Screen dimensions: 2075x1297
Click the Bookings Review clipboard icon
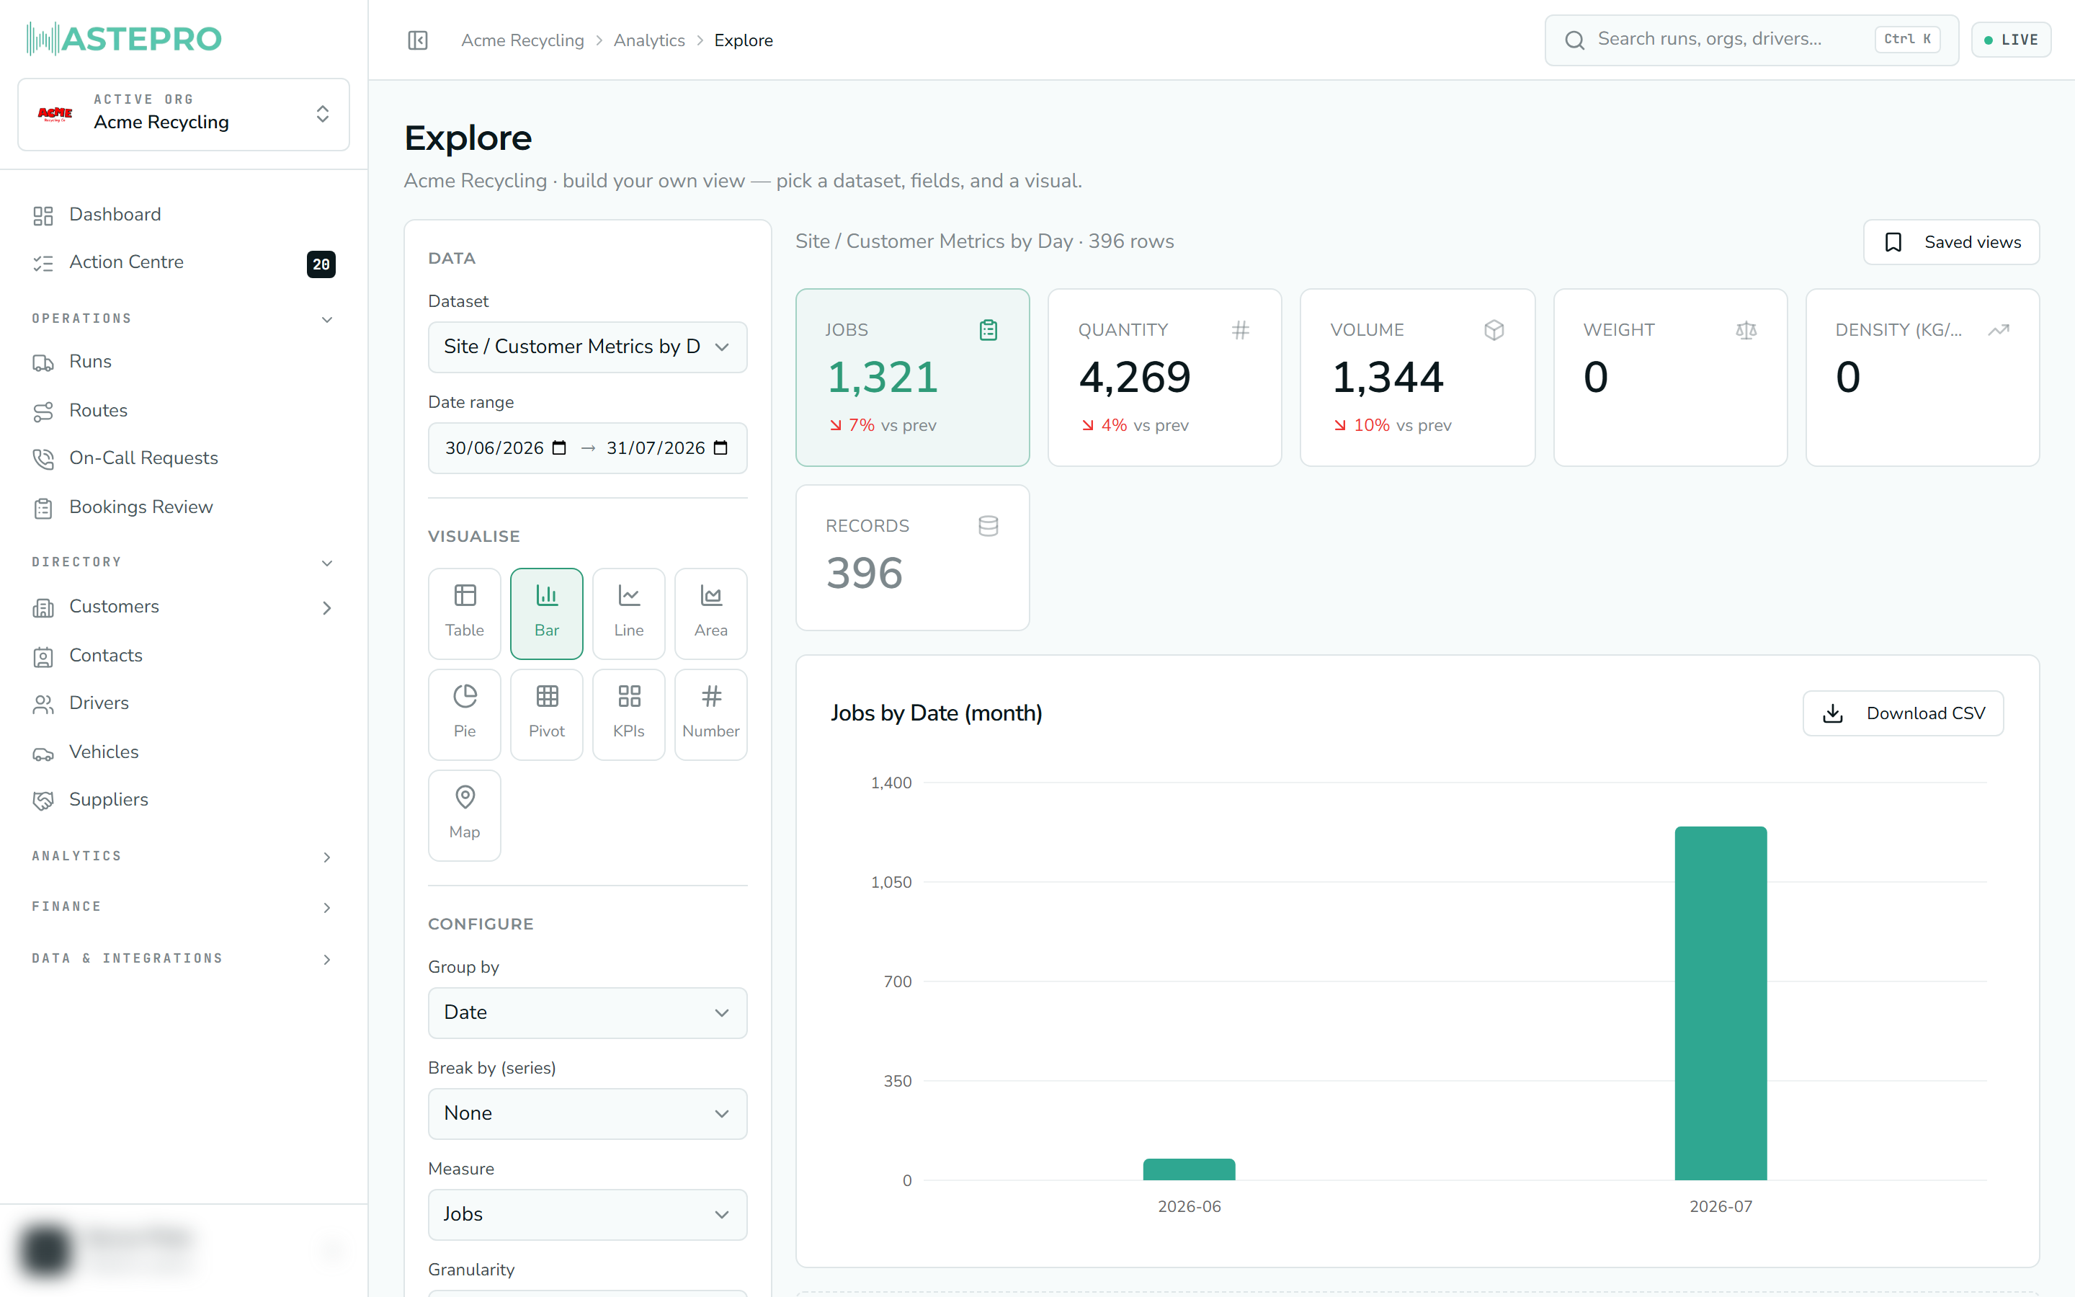[x=43, y=508]
